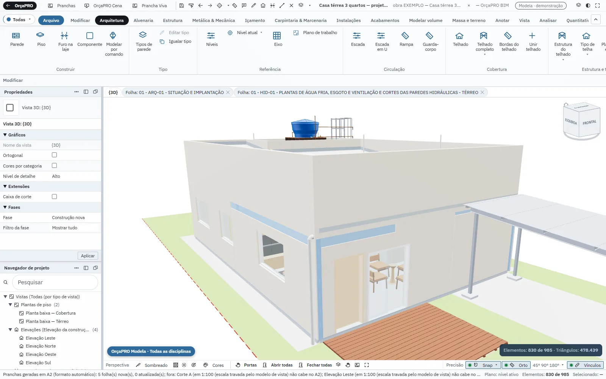Activate the Furo na laje tool
This screenshot has height=379, width=606.
(x=66, y=41)
